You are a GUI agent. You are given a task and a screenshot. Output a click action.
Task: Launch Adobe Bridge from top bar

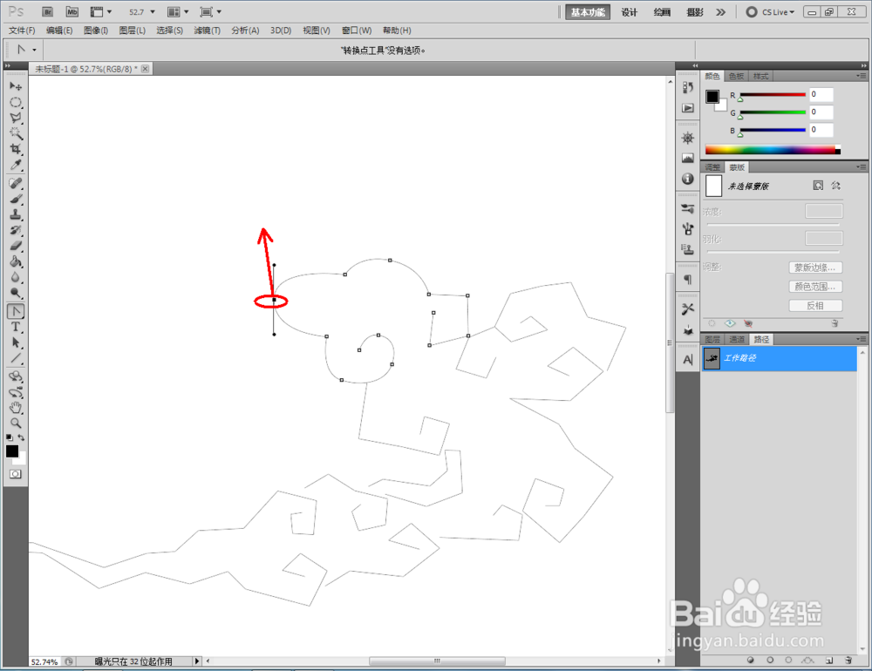(x=48, y=11)
